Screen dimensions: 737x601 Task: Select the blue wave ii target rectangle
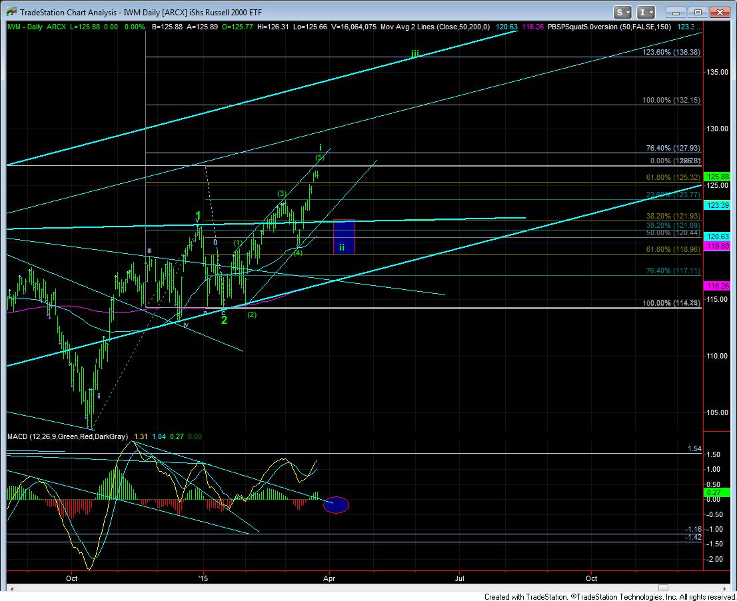tap(344, 237)
